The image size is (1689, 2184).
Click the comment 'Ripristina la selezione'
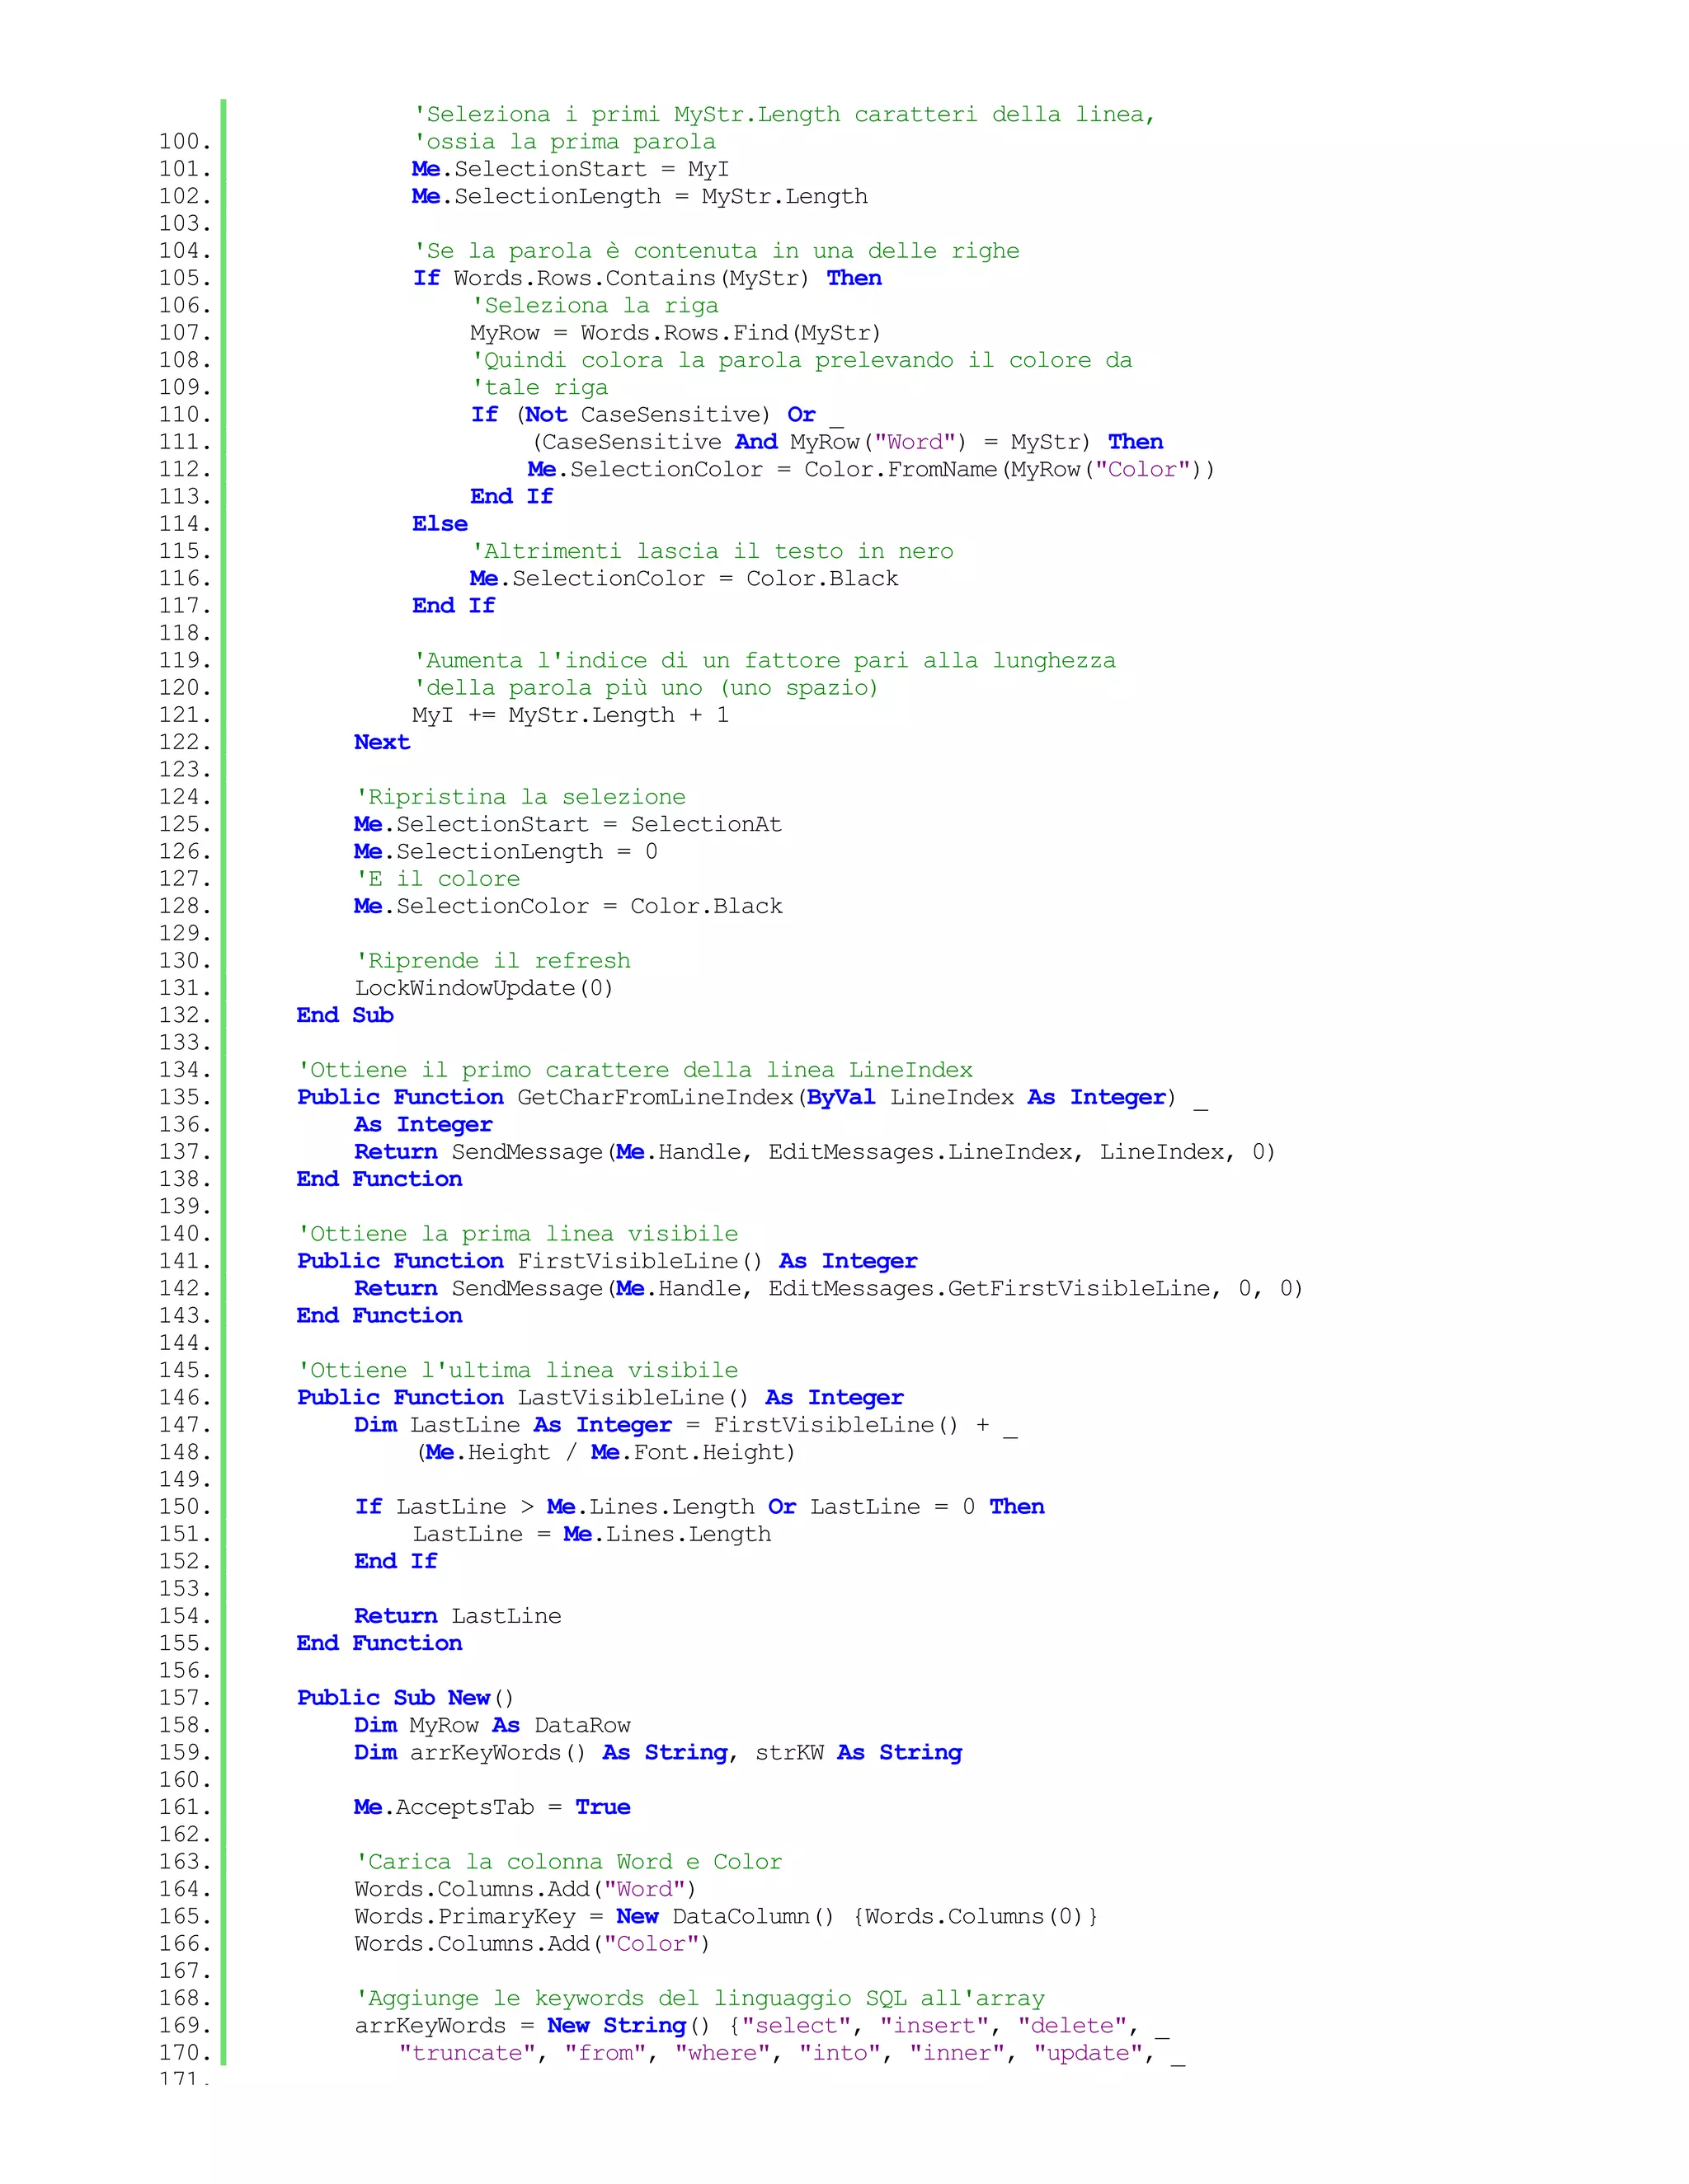tap(520, 797)
